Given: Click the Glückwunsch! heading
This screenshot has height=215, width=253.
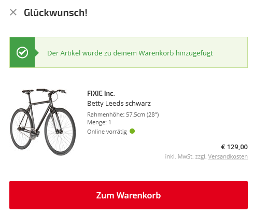Looking at the screenshot, I should tap(55, 12).
